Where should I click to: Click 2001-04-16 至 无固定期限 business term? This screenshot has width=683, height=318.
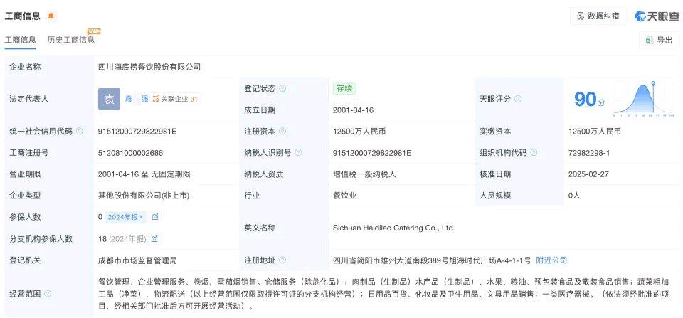(x=144, y=174)
